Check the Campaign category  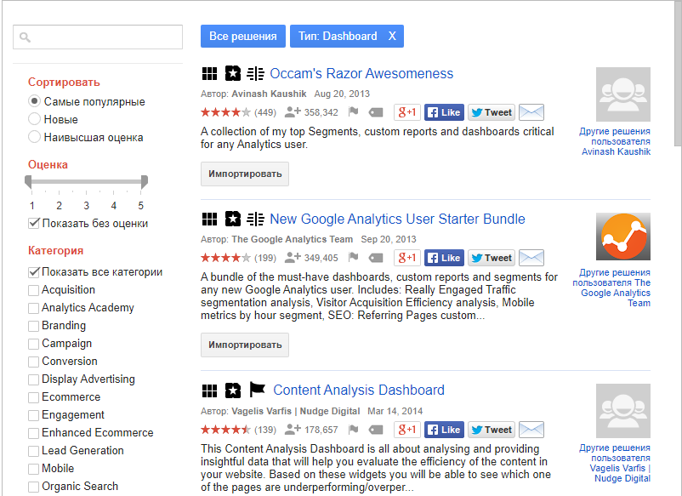pos(33,344)
